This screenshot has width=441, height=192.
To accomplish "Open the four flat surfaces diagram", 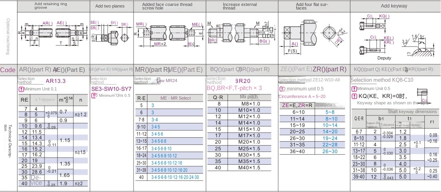I will tap(314, 37).
